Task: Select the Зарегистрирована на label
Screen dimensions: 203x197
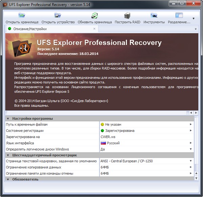Action: click(x=23, y=137)
